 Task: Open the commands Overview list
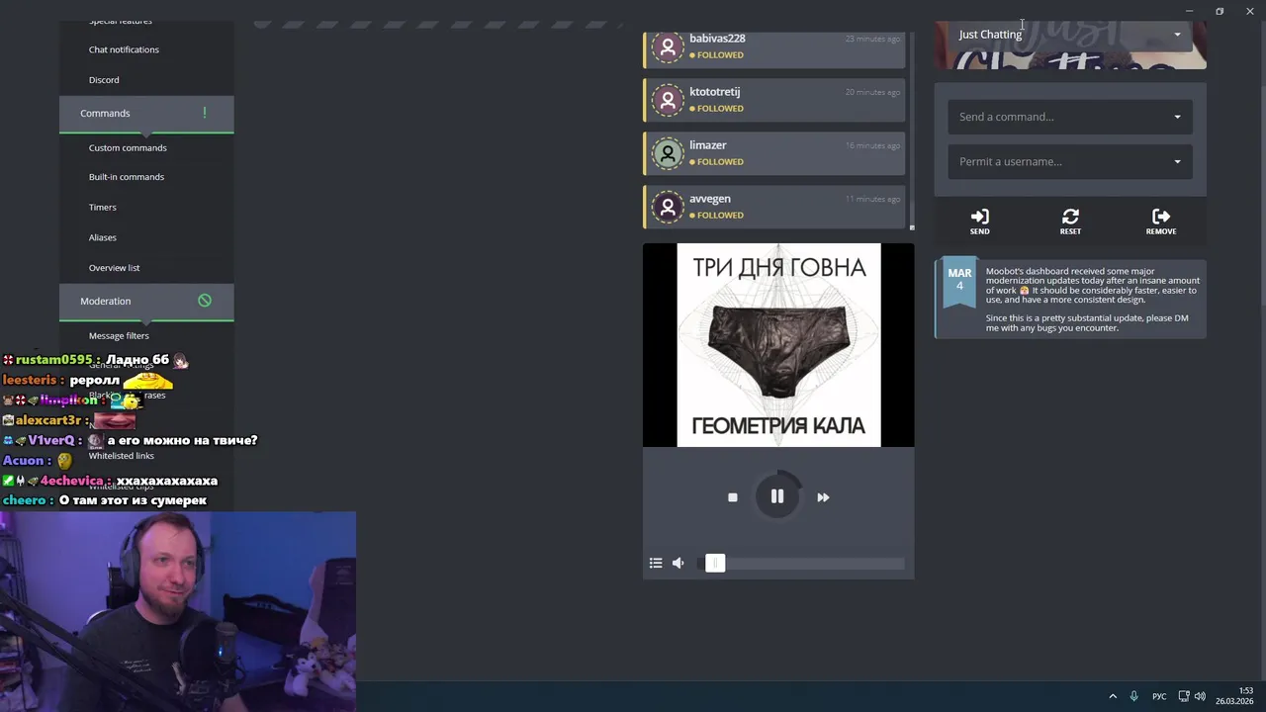click(115, 268)
